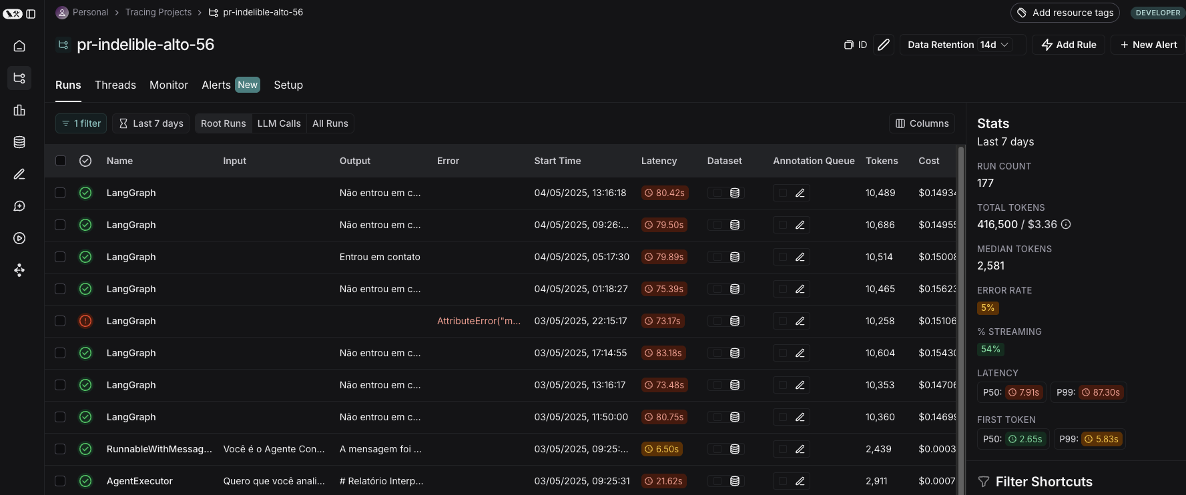Open the 1 filter menu

tap(81, 123)
